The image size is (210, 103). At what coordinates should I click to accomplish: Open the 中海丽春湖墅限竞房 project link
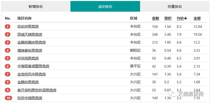(33, 66)
